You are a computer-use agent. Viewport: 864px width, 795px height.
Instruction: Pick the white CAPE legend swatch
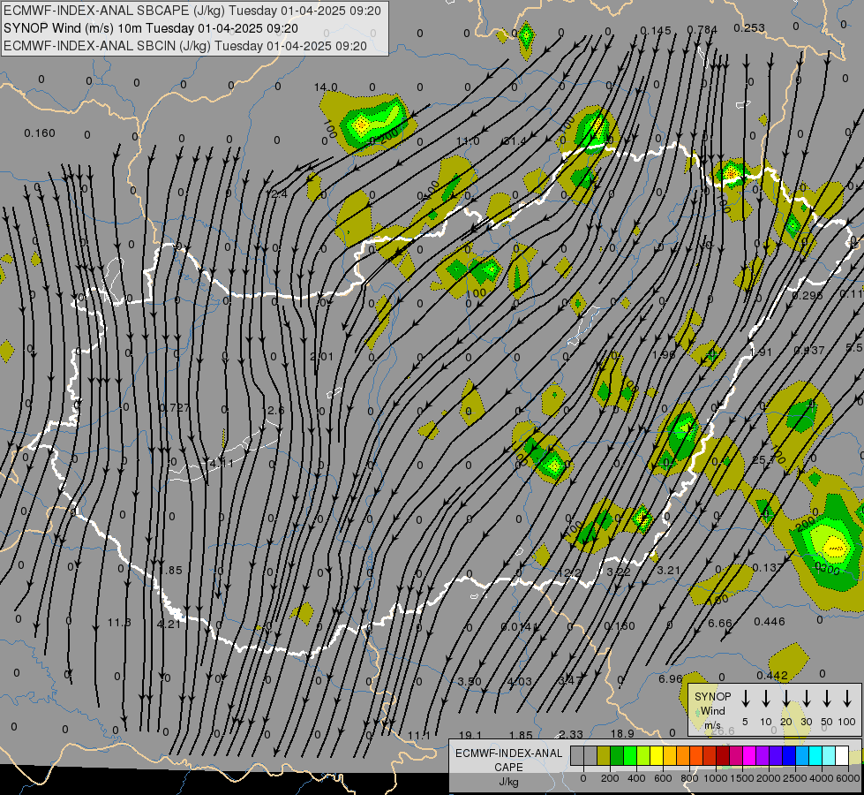tap(841, 756)
